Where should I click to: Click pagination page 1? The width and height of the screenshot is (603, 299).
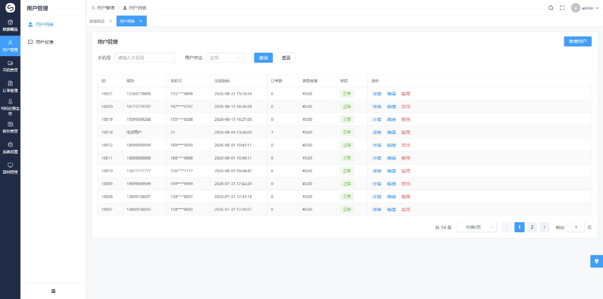520,227
